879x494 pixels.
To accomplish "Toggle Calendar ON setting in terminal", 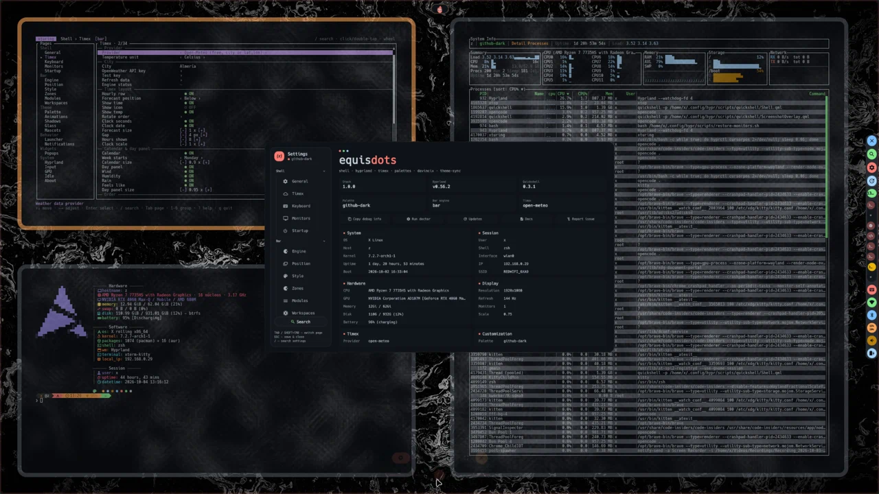I will (x=189, y=153).
